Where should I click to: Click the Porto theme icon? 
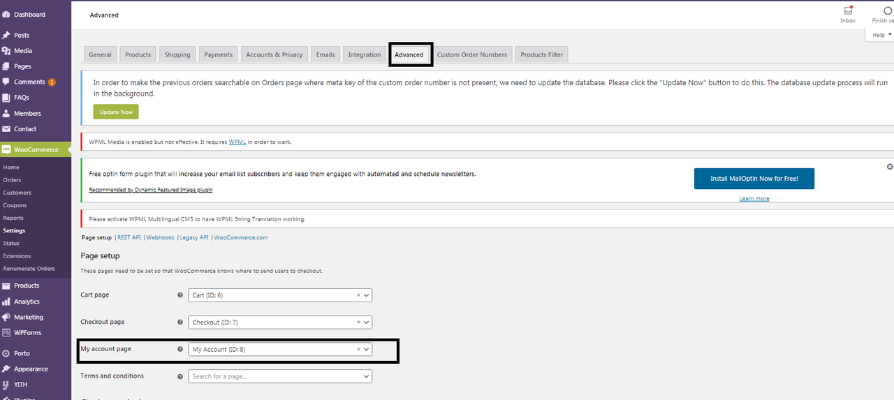coord(6,353)
